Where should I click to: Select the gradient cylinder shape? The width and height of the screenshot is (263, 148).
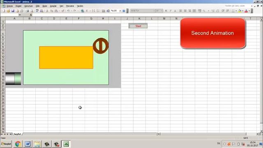(13, 79)
